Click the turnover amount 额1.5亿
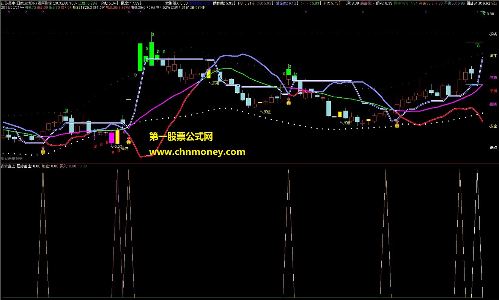Viewport: 499px width, 300px height. pos(99,7)
